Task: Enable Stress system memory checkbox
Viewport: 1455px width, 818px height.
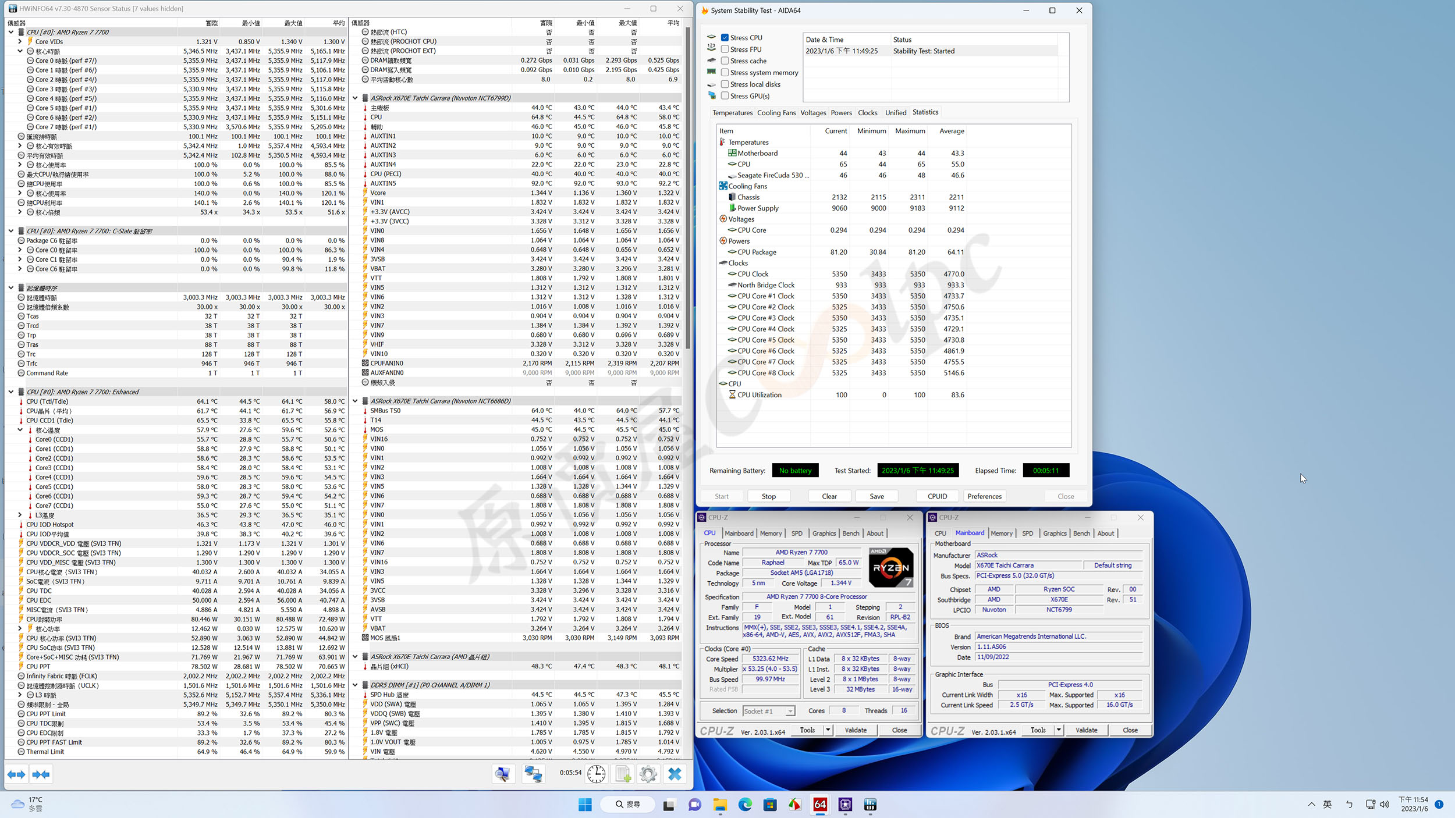Action: 725,73
